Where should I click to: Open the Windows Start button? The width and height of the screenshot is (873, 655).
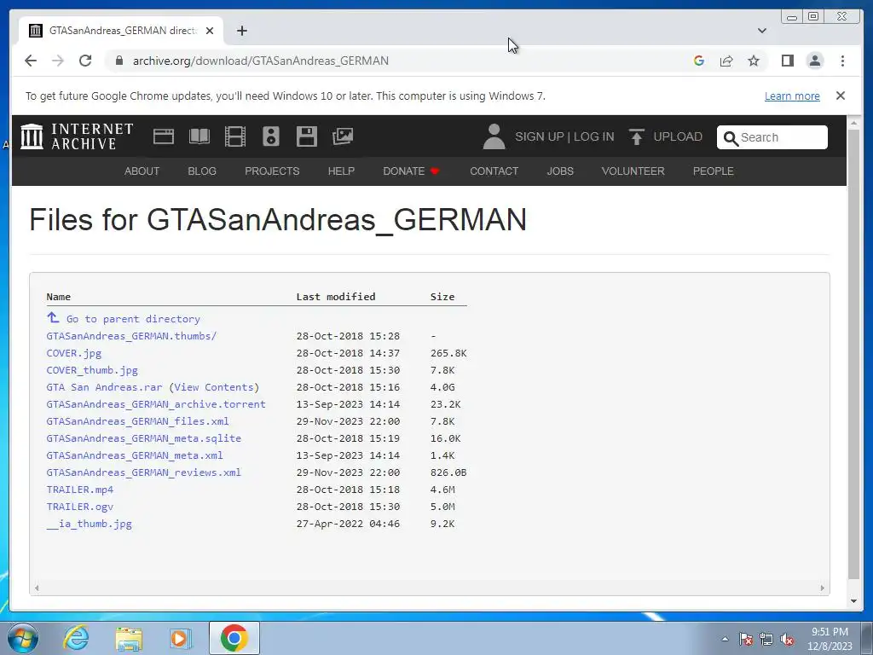point(23,638)
